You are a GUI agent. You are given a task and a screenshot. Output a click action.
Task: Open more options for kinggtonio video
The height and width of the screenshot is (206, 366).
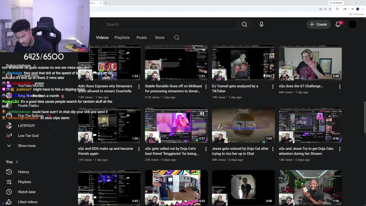pyautogui.click(x=206, y=149)
